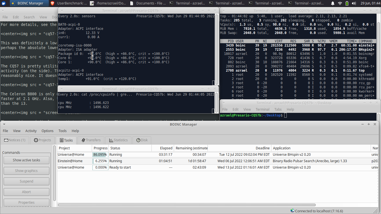Switch to Brave UserBenchmark taskbar button
381x214 pixels.
68,3
